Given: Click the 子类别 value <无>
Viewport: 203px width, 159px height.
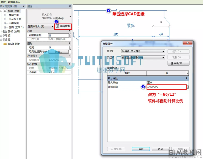Looking at the screenshot, I should pyautogui.click(x=58, y=72).
